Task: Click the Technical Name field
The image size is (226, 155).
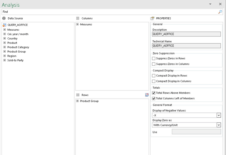Action: click(186, 46)
